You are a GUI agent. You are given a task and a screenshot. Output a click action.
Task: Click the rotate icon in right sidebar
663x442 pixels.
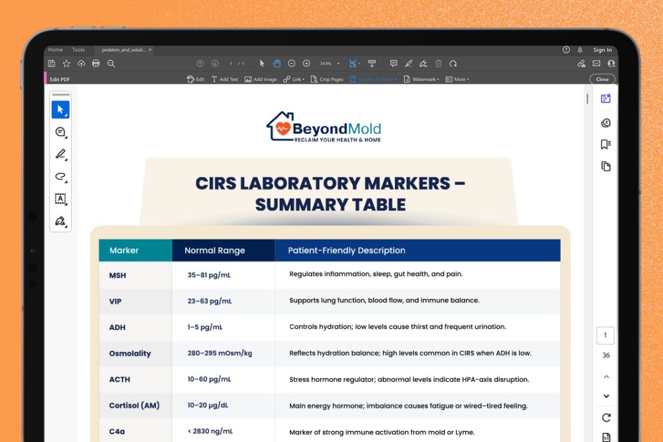[606, 417]
